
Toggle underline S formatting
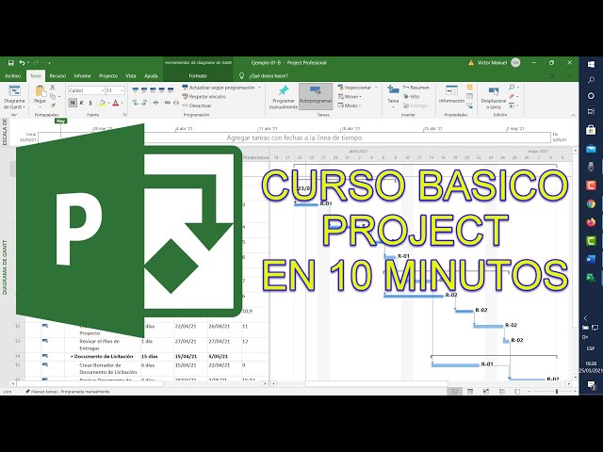(x=90, y=103)
